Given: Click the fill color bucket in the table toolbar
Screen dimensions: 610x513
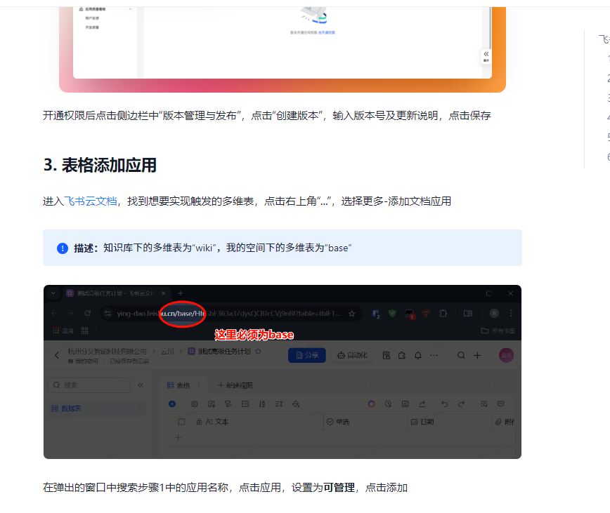Looking at the screenshot, I should point(296,404).
